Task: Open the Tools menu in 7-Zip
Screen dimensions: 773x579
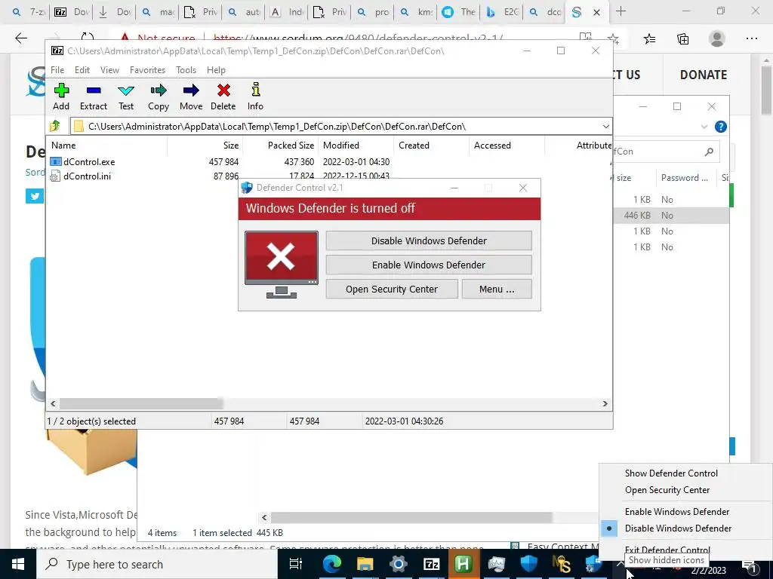Action: pos(186,70)
